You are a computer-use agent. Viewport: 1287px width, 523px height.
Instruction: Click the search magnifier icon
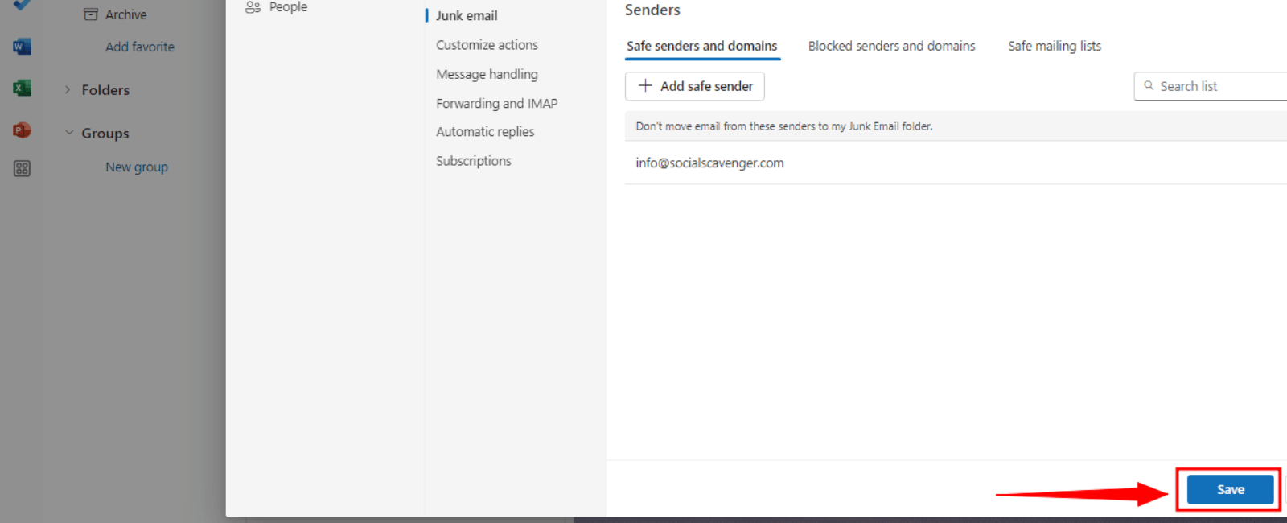pos(1149,85)
